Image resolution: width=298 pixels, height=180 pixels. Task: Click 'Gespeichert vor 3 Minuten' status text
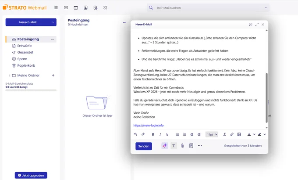243,146
